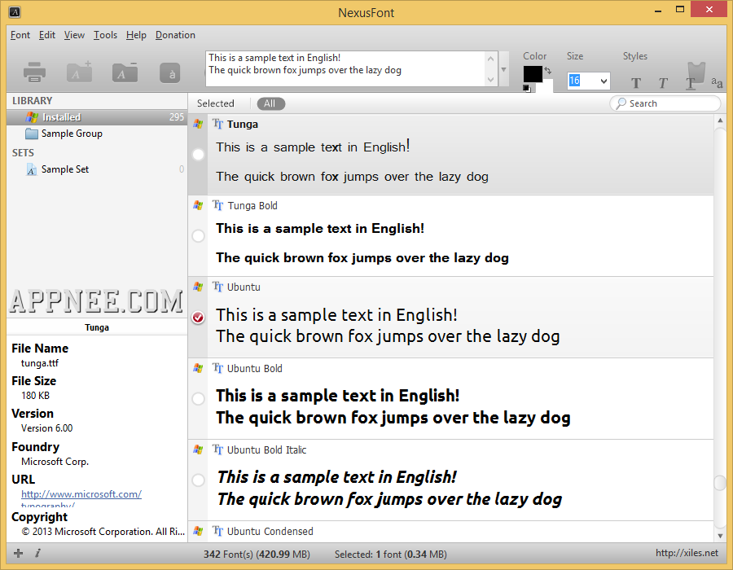
Task: Click the Windows logo beside Ubuntu Condensed
Action: coord(198,531)
